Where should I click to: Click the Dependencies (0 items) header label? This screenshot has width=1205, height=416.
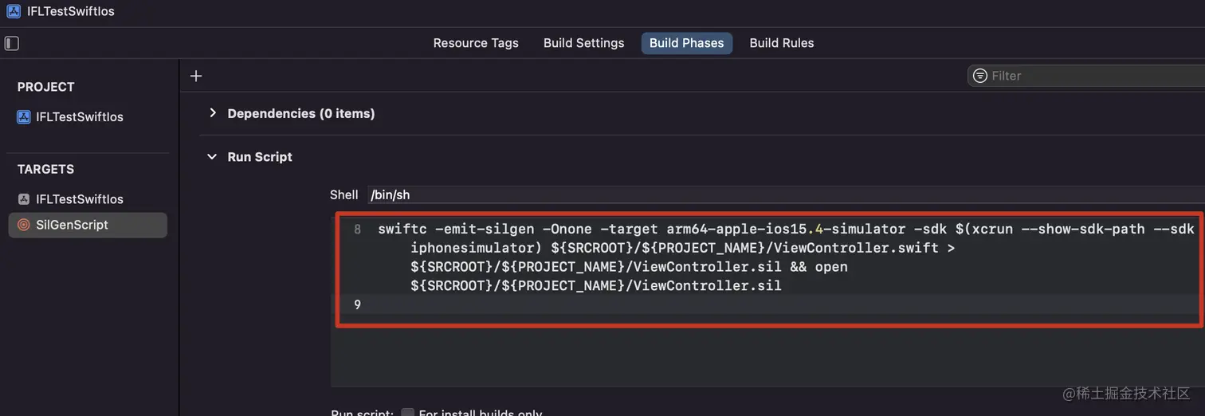pyautogui.click(x=300, y=113)
